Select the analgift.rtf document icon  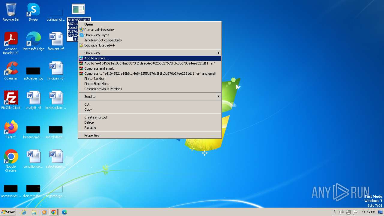click(x=33, y=100)
